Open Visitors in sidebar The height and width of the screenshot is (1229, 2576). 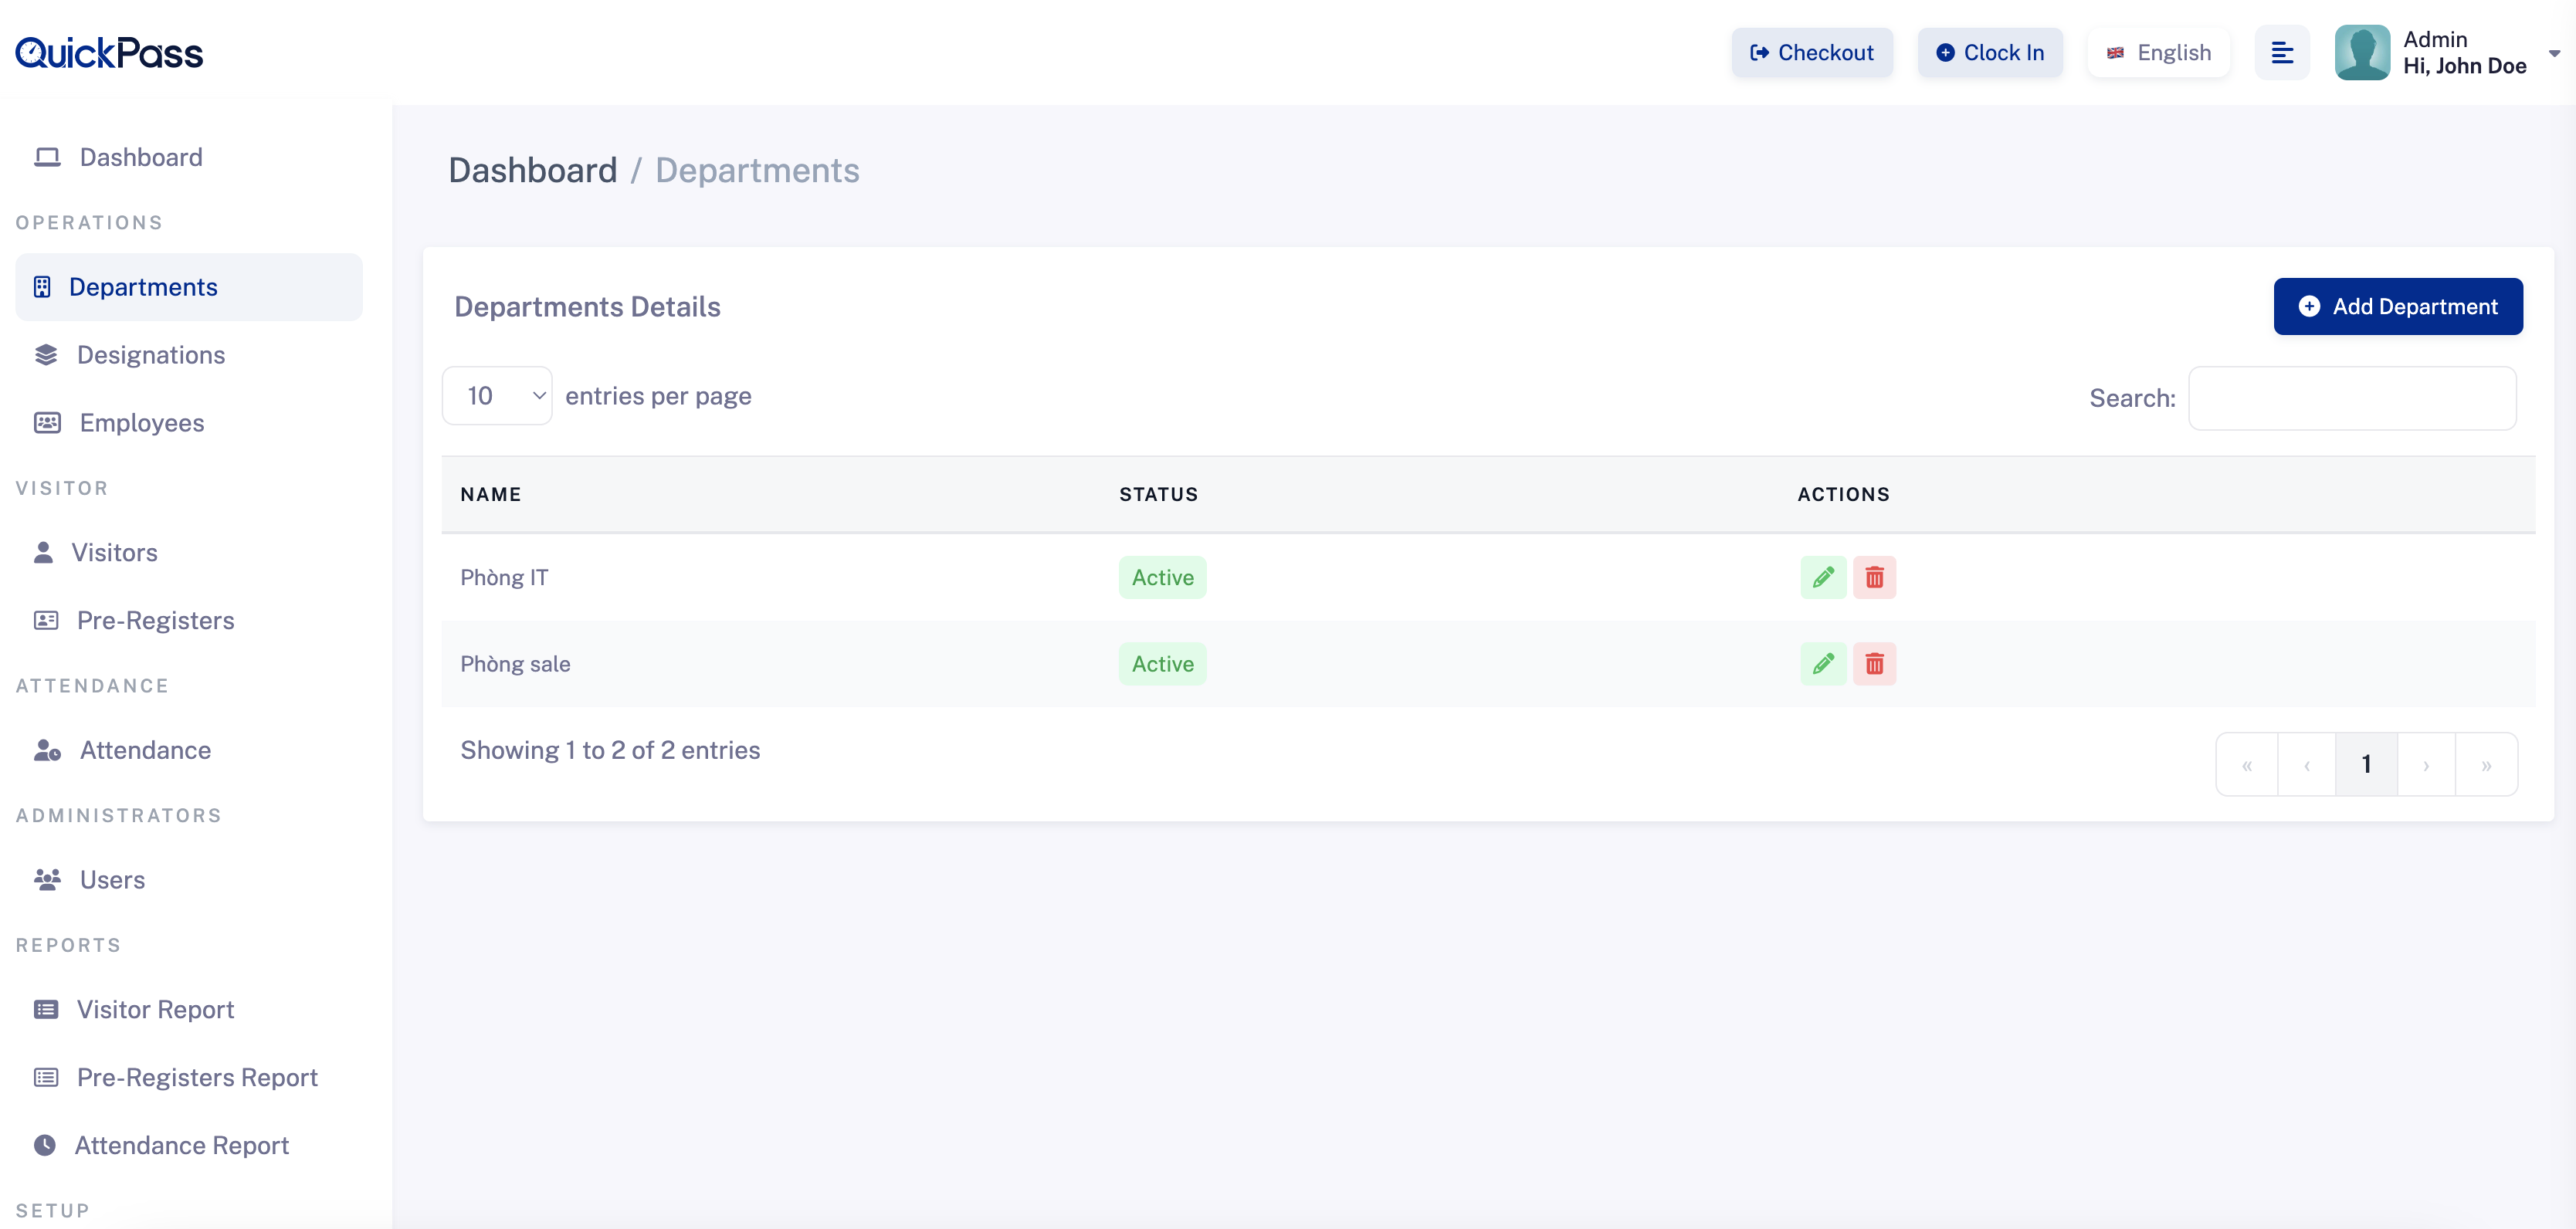114,553
